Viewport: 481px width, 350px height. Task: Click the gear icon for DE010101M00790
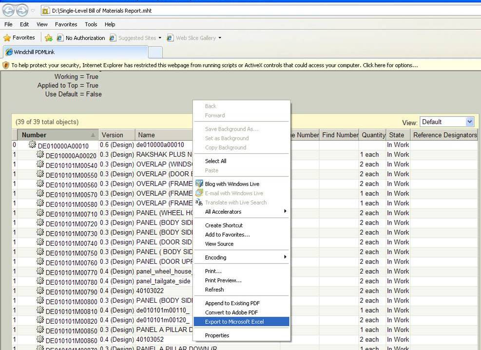click(40, 291)
